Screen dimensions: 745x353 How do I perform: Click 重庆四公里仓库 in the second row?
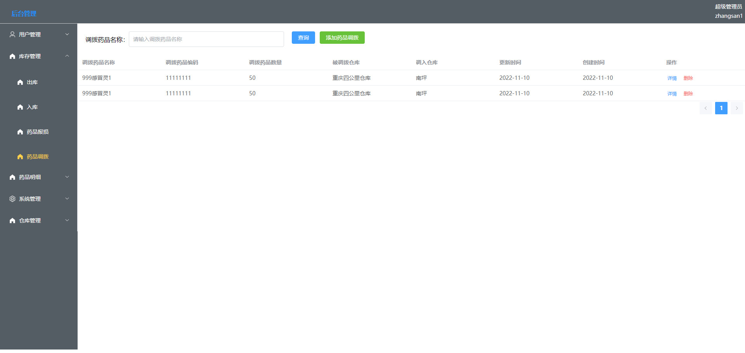pyautogui.click(x=352, y=93)
